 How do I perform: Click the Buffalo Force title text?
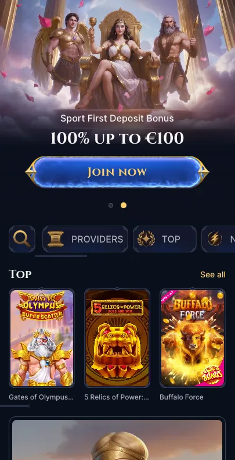pos(182,397)
